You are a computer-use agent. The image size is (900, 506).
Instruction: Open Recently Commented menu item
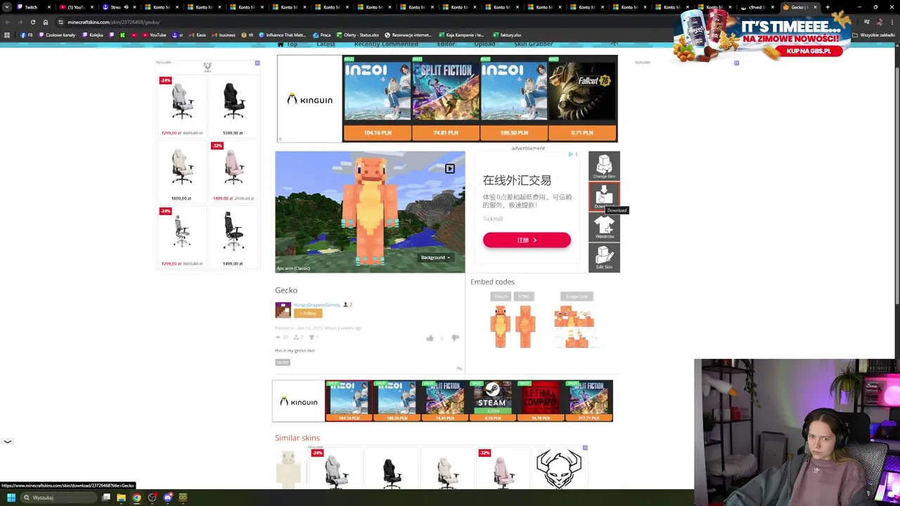(386, 44)
